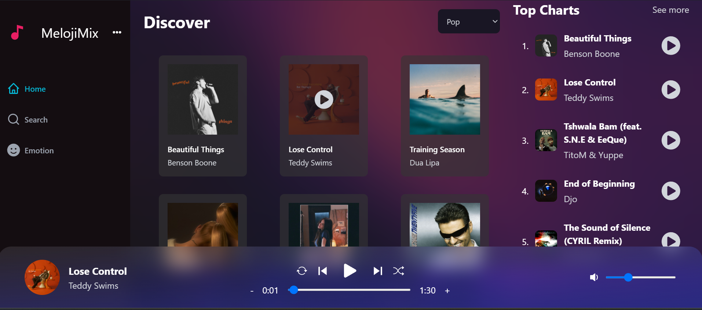Toggle shuffle mode

(399, 271)
